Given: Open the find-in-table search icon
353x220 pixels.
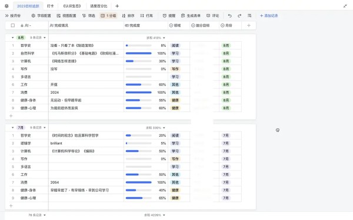Looking at the screenshot, I should tap(249, 16).
